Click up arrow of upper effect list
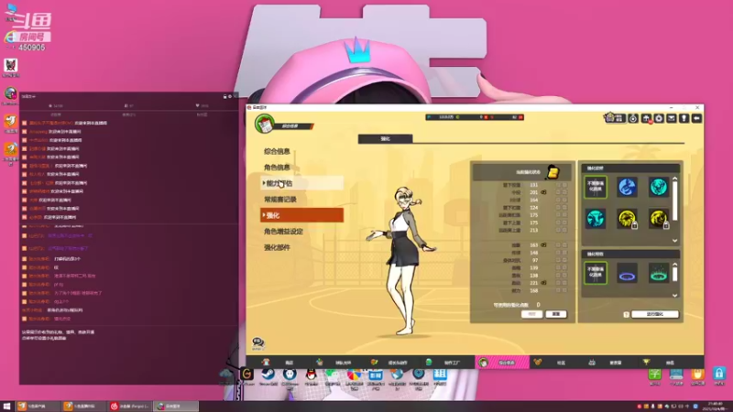 click(x=674, y=179)
